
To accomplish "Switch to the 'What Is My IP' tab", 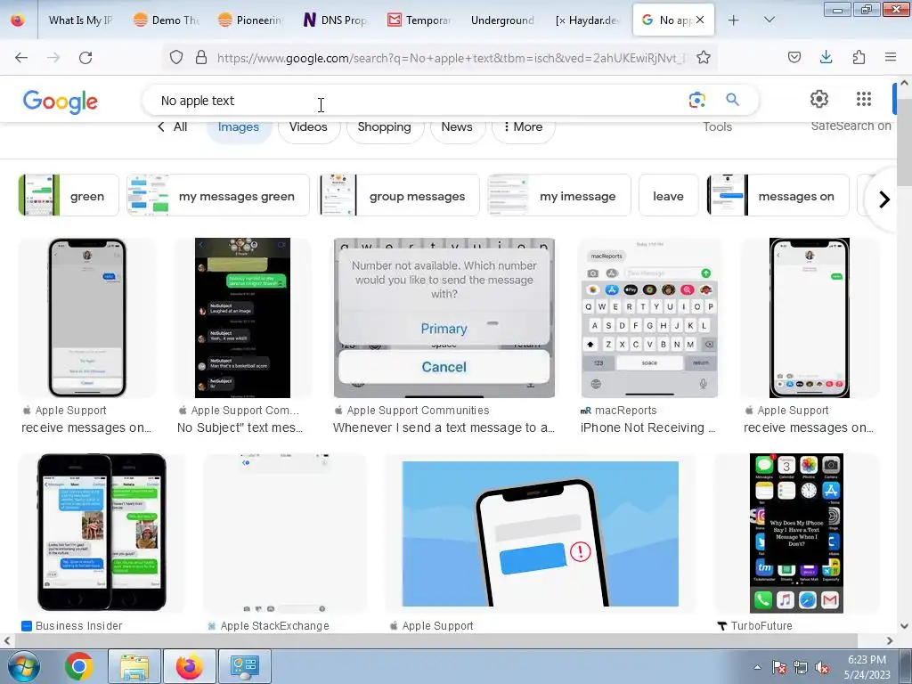I will (x=80, y=20).
